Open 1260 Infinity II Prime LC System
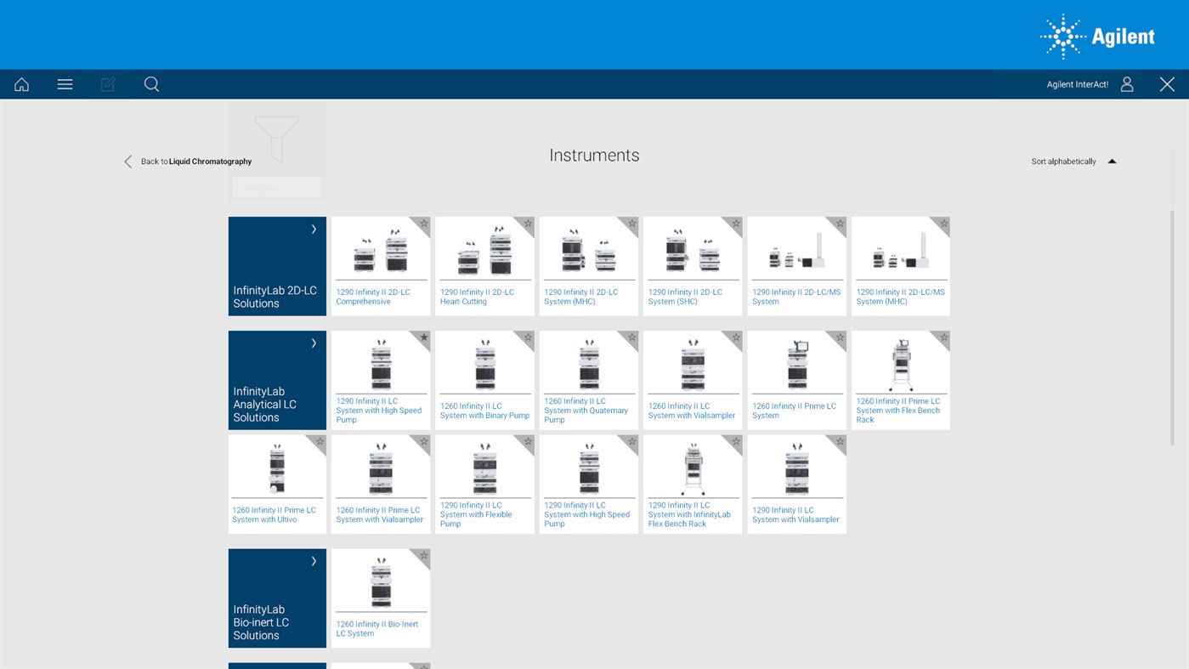Image resolution: width=1189 pixels, height=669 pixels. (x=794, y=411)
